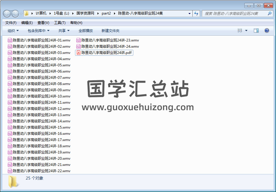
Task: Open the 编辑(E) menu
Action: [27, 23]
